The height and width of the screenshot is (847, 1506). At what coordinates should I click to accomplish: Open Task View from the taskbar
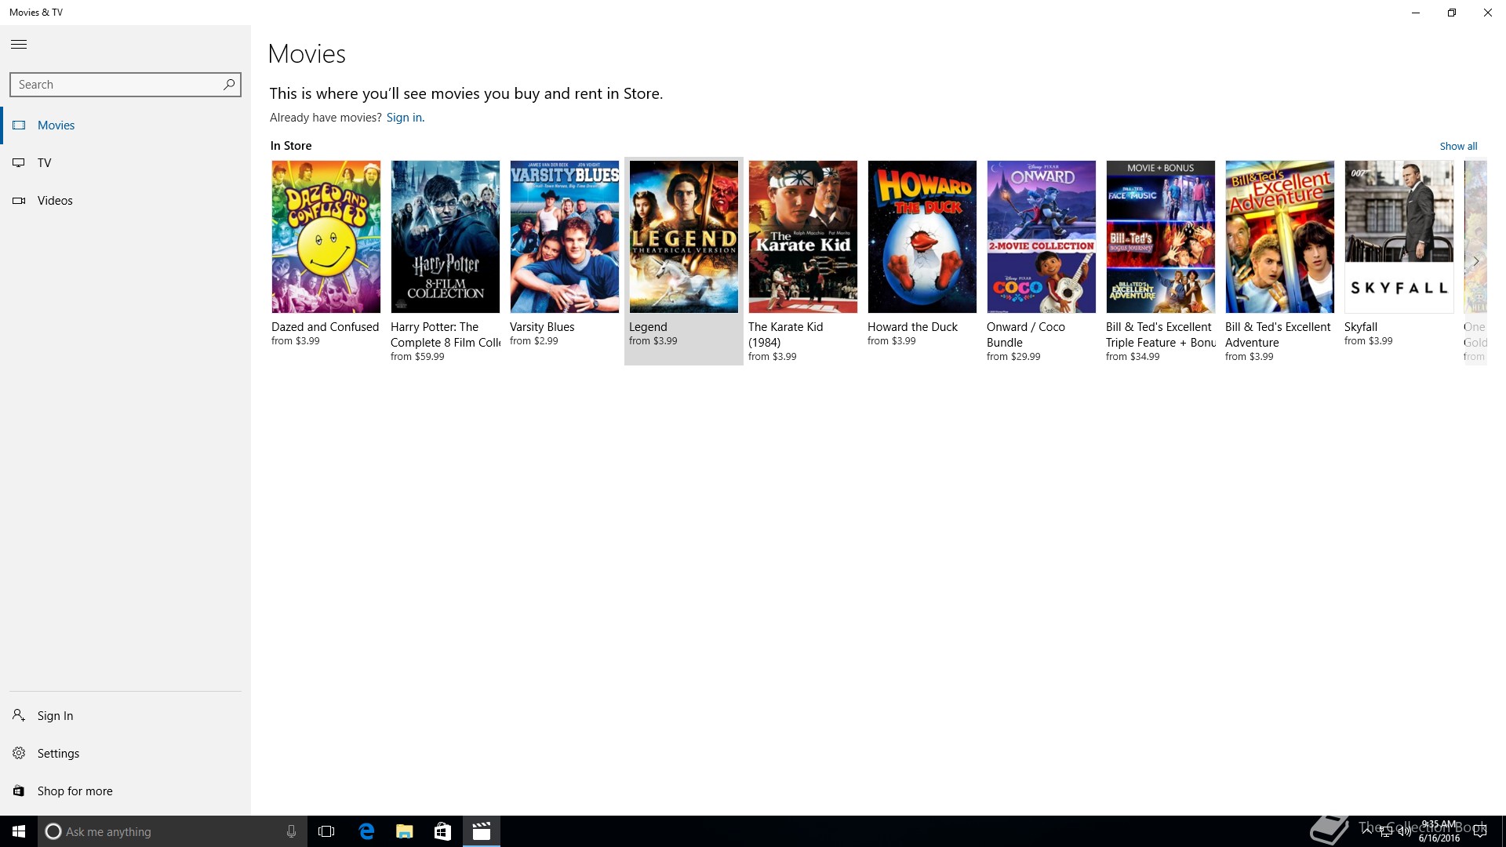click(x=326, y=831)
